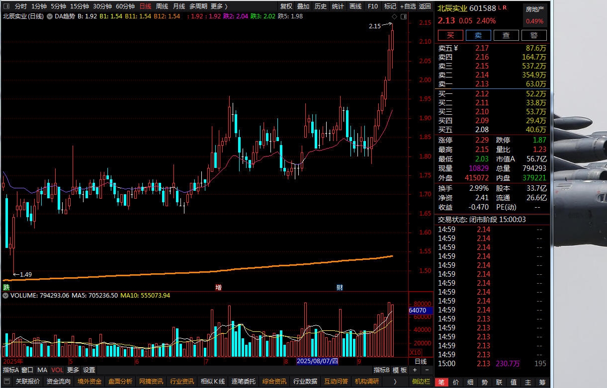Click the X10 volume scale label
607x388 pixels.
click(x=415, y=352)
